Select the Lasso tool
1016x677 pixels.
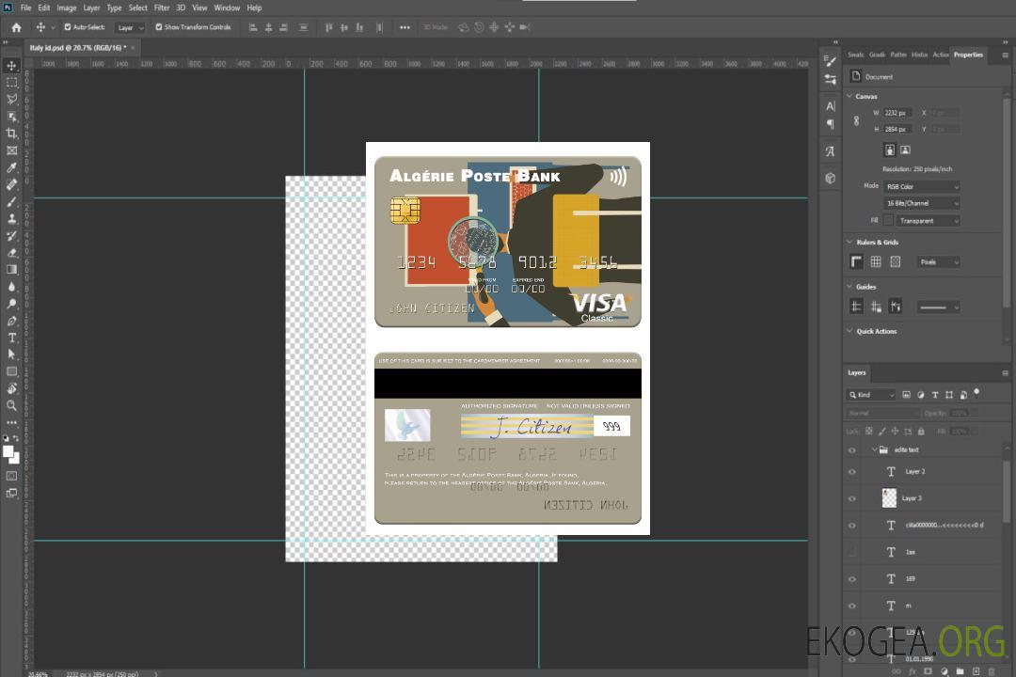pyautogui.click(x=11, y=99)
